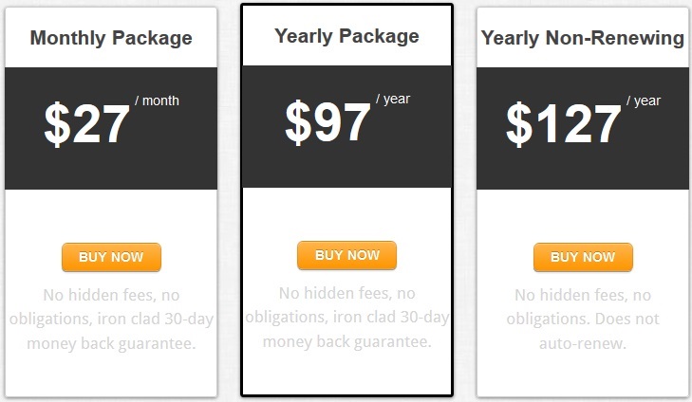Click Buy Now under Yearly Non-Renewing

point(583,257)
